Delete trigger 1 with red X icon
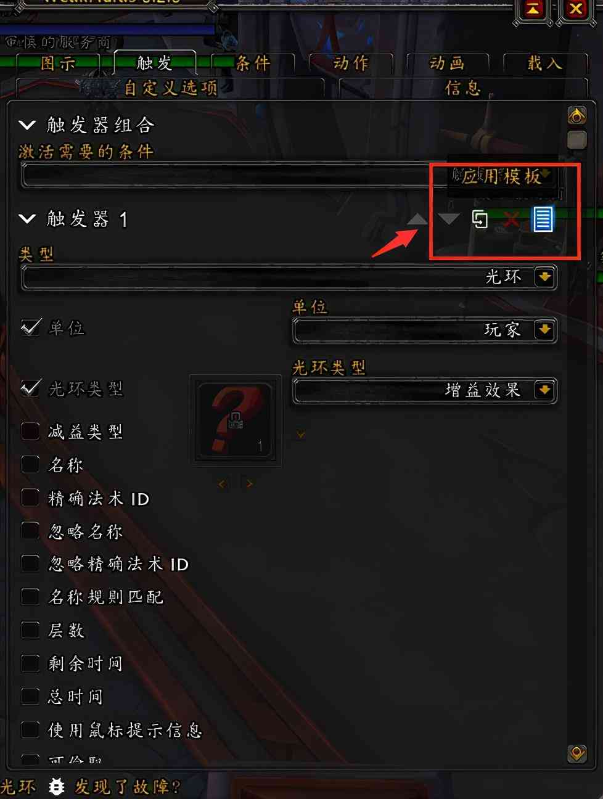The image size is (603, 799). [x=511, y=219]
